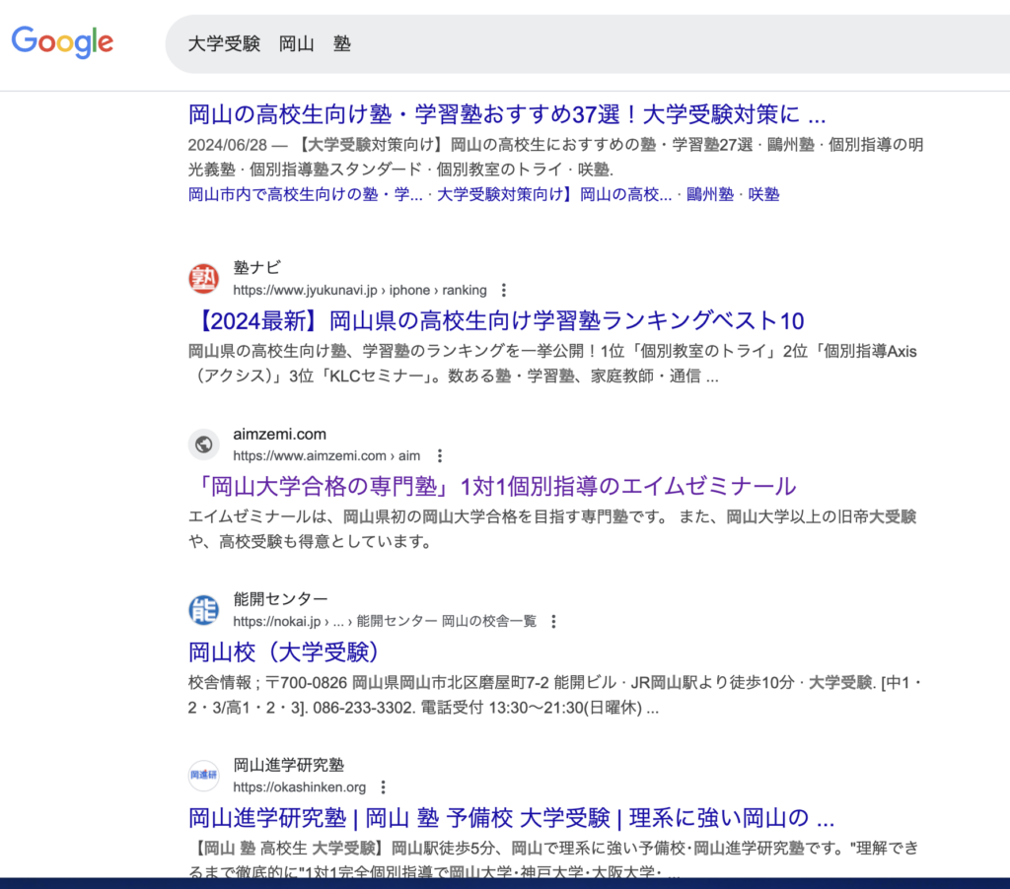Click the aimzemi.com site name

279,434
